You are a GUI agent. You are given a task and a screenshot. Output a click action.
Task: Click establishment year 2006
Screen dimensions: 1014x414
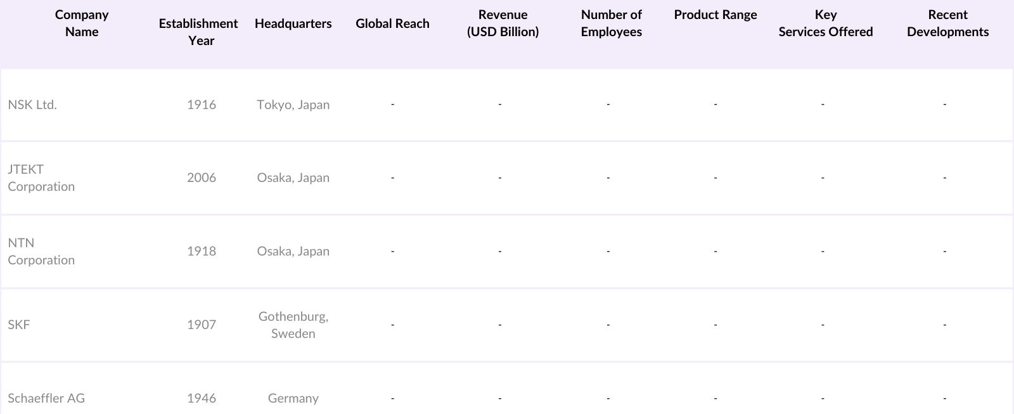tap(202, 178)
